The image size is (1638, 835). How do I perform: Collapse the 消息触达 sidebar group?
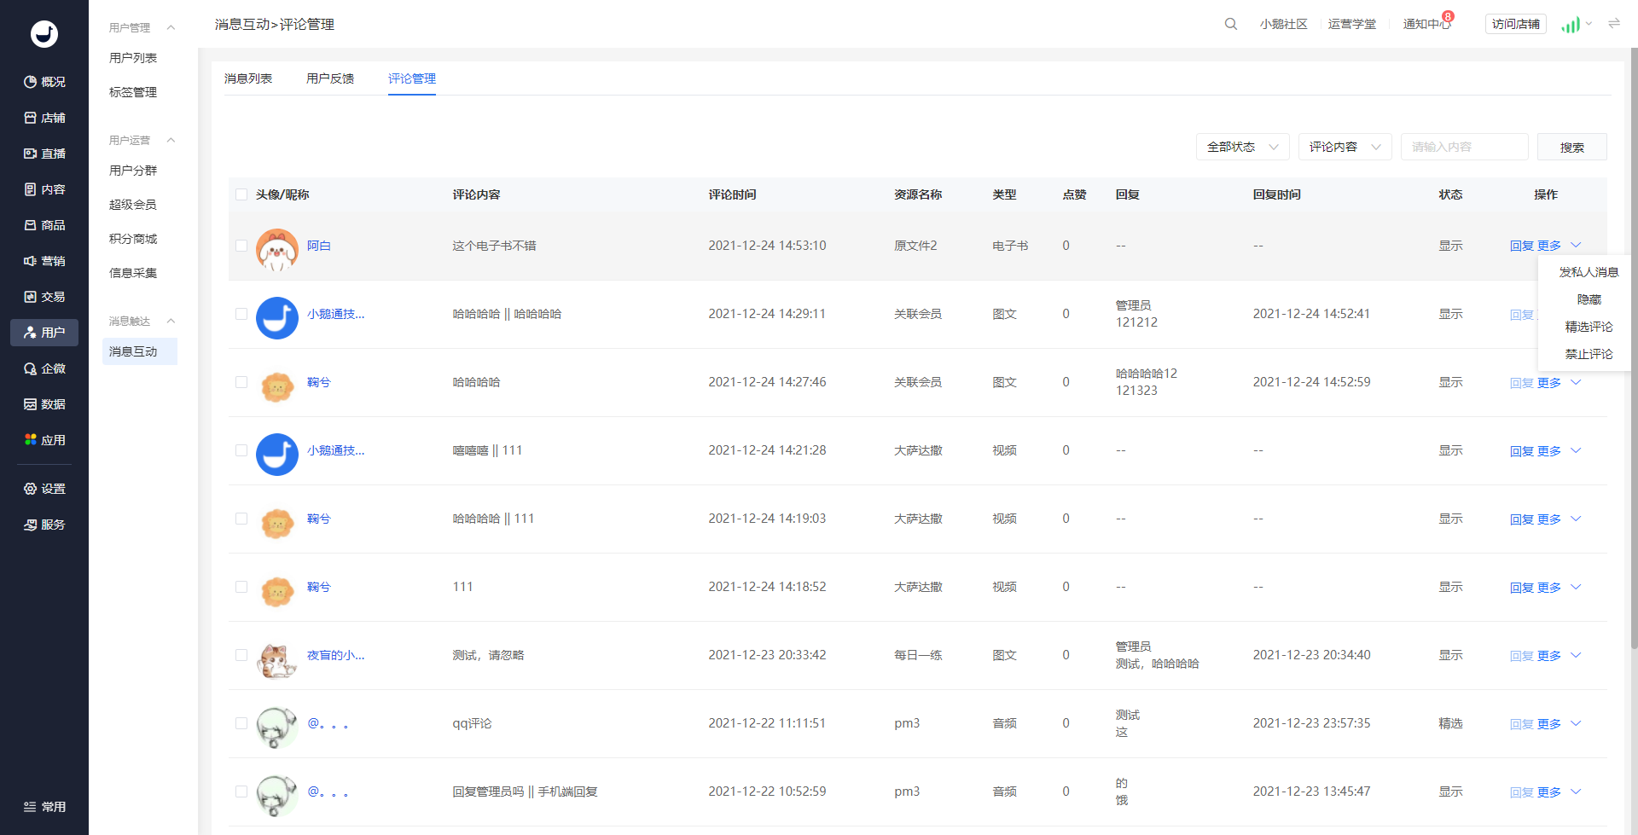click(171, 321)
